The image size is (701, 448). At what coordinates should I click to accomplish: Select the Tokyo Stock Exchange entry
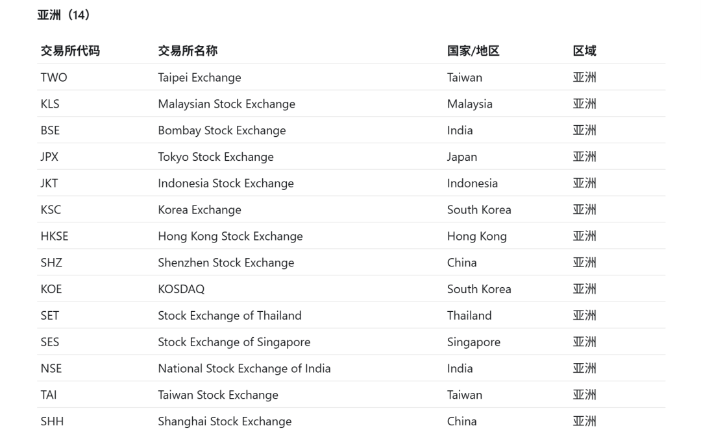click(x=216, y=157)
